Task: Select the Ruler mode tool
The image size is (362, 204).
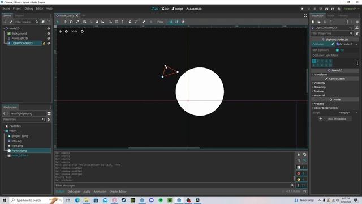Action: pos(103,22)
